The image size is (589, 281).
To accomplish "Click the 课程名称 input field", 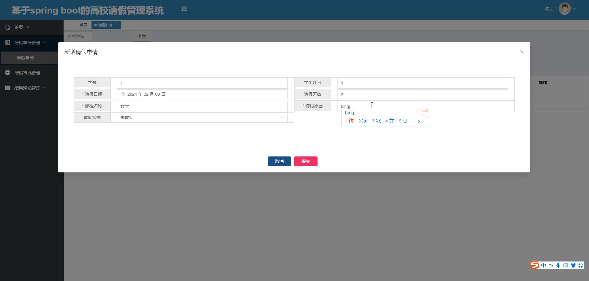I will point(202,106).
